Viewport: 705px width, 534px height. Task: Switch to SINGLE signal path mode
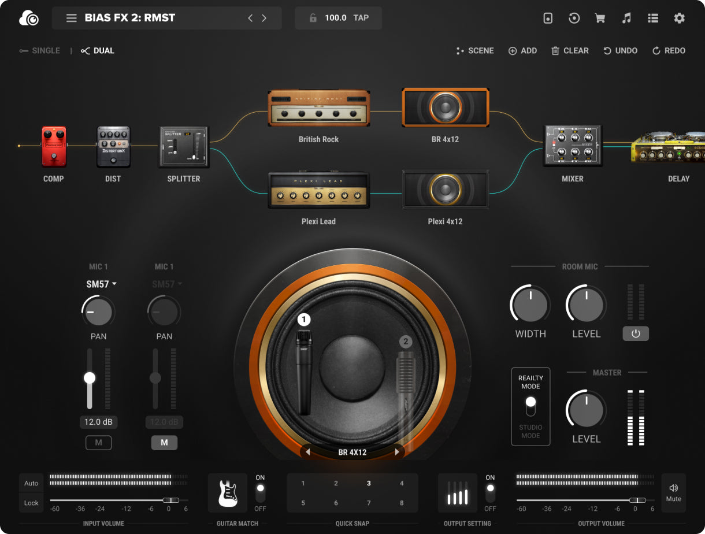tap(40, 51)
